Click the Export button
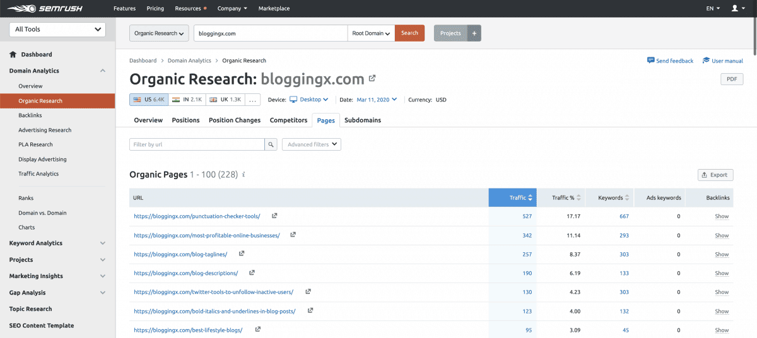Image resolution: width=757 pixels, height=338 pixels. tap(715, 175)
